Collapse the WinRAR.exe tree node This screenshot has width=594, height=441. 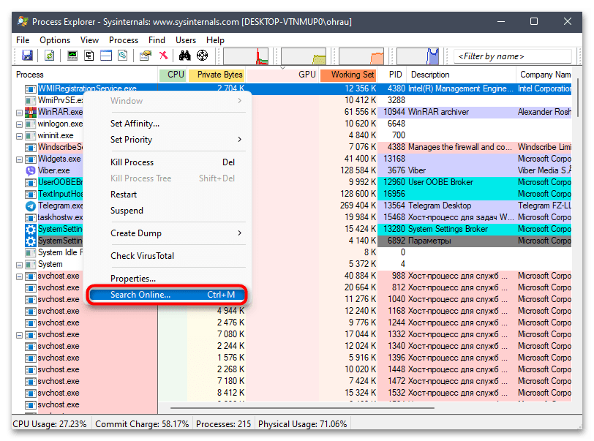pos(20,112)
